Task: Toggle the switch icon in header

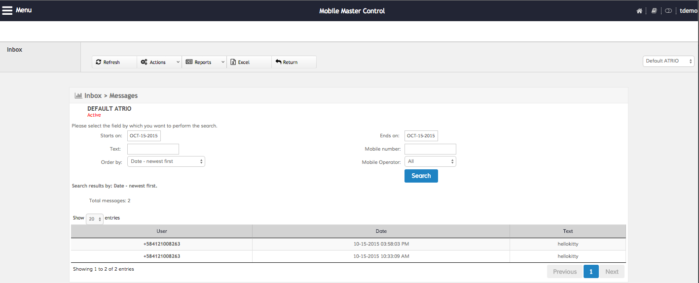Action: click(x=668, y=11)
